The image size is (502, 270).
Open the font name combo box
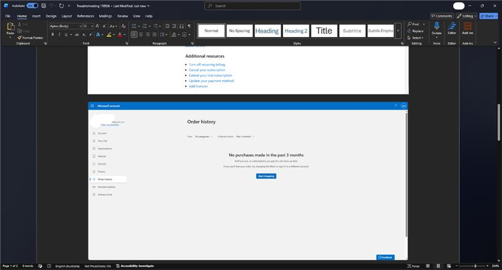point(66,26)
